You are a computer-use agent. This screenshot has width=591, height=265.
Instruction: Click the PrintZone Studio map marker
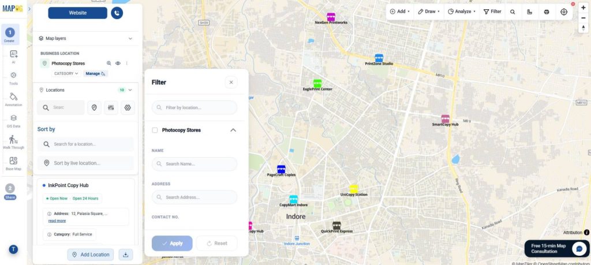[x=379, y=58]
